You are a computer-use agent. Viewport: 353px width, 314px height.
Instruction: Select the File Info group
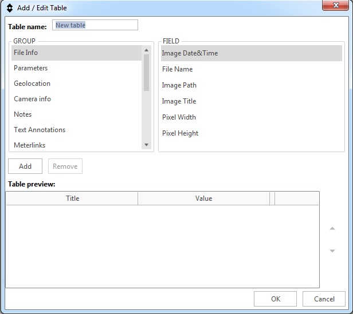26,53
